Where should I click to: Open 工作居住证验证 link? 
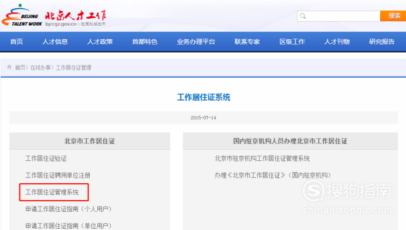click(x=46, y=159)
